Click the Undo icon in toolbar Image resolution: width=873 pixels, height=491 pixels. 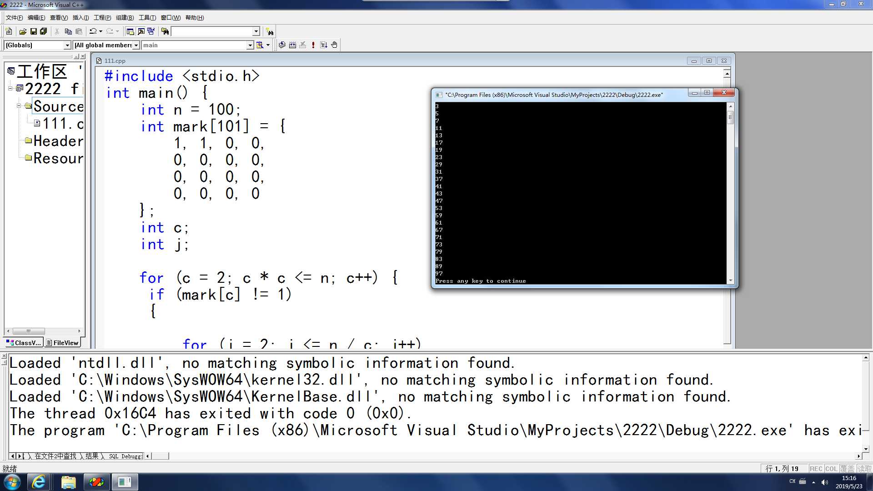pyautogui.click(x=93, y=31)
